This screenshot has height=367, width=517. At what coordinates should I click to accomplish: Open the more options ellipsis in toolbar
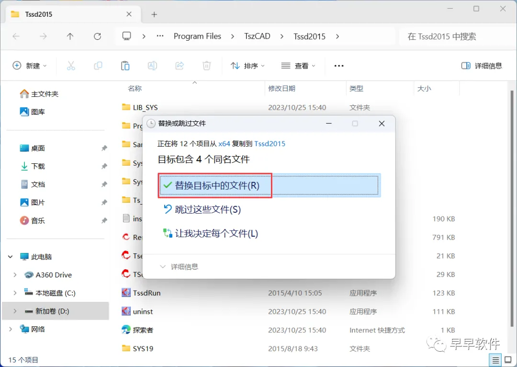click(x=338, y=66)
